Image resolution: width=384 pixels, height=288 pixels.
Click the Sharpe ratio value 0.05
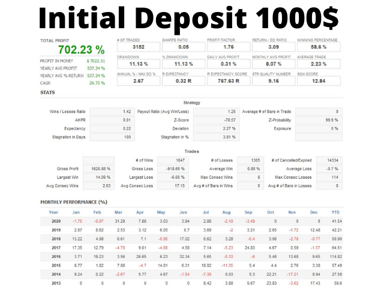[x=184, y=47]
